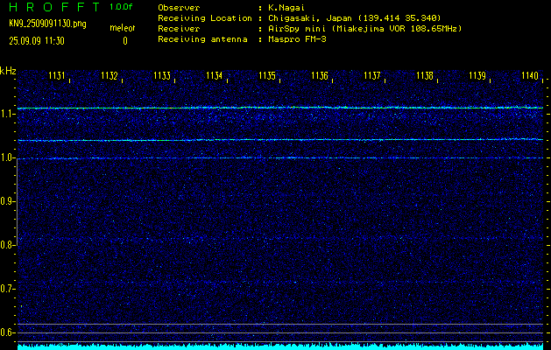This screenshot has width=551, height=350.
Task: Click the 0.9 frequency axis label
Action: [6, 201]
